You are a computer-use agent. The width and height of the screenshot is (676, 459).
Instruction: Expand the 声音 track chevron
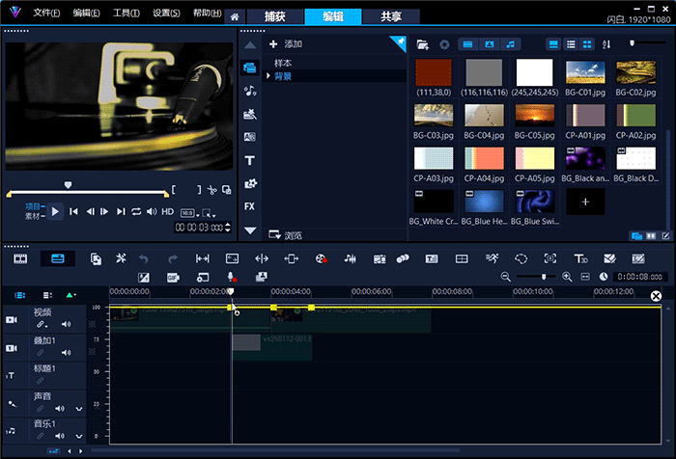coord(79,409)
